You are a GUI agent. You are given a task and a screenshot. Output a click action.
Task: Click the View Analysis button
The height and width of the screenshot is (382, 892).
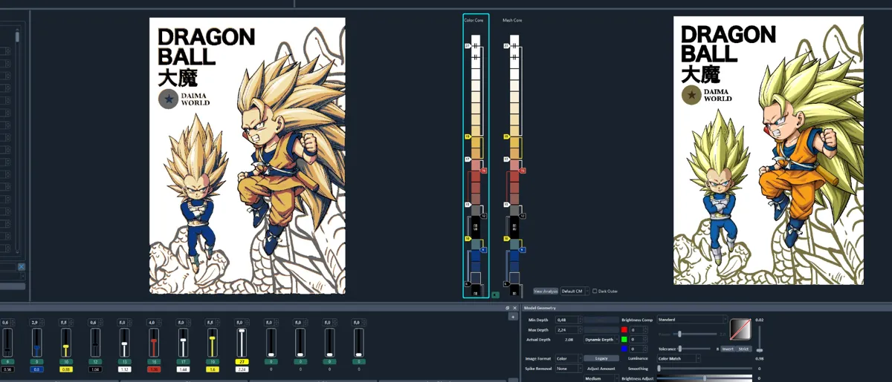click(546, 292)
